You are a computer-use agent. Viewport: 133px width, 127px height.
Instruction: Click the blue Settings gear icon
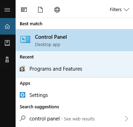[23, 95]
